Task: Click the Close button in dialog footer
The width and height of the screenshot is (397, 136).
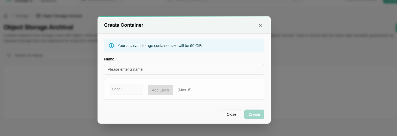Action: coord(231,114)
